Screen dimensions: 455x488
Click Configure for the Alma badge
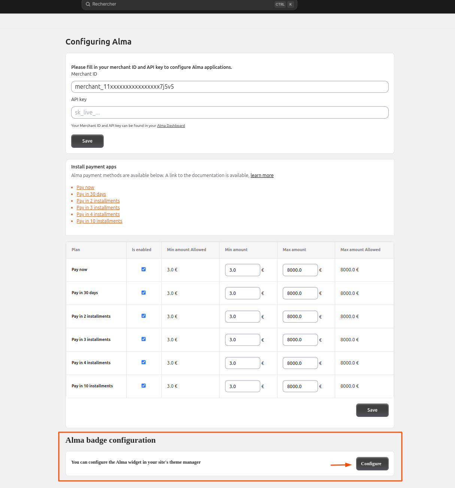[x=372, y=464]
